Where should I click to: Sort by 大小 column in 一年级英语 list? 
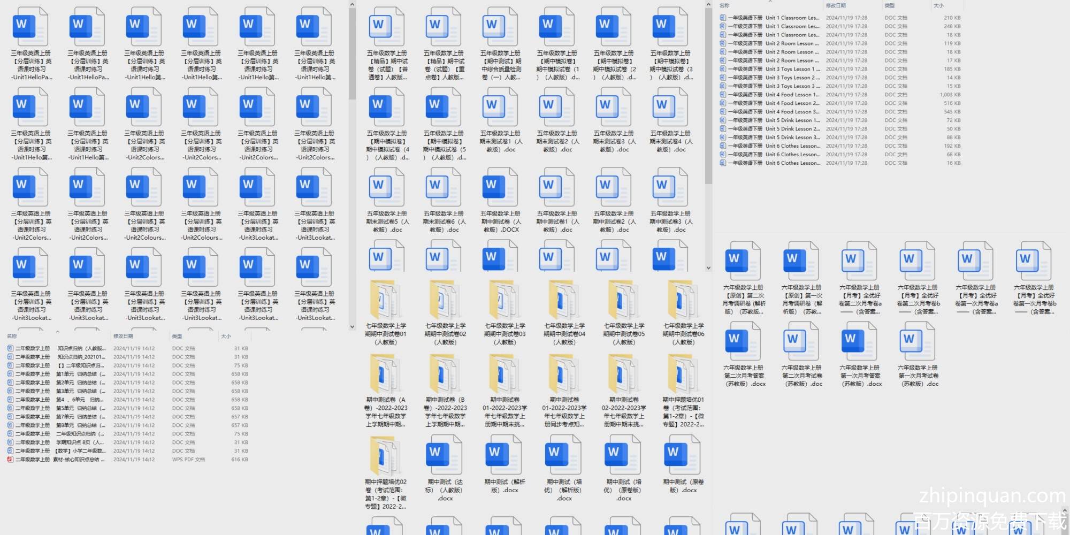pos(938,5)
